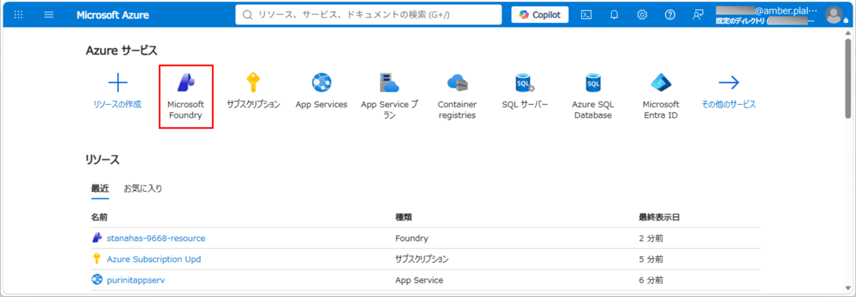The image size is (856, 297).
Task: Click the リソース heading
Action: click(x=102, y=159)
